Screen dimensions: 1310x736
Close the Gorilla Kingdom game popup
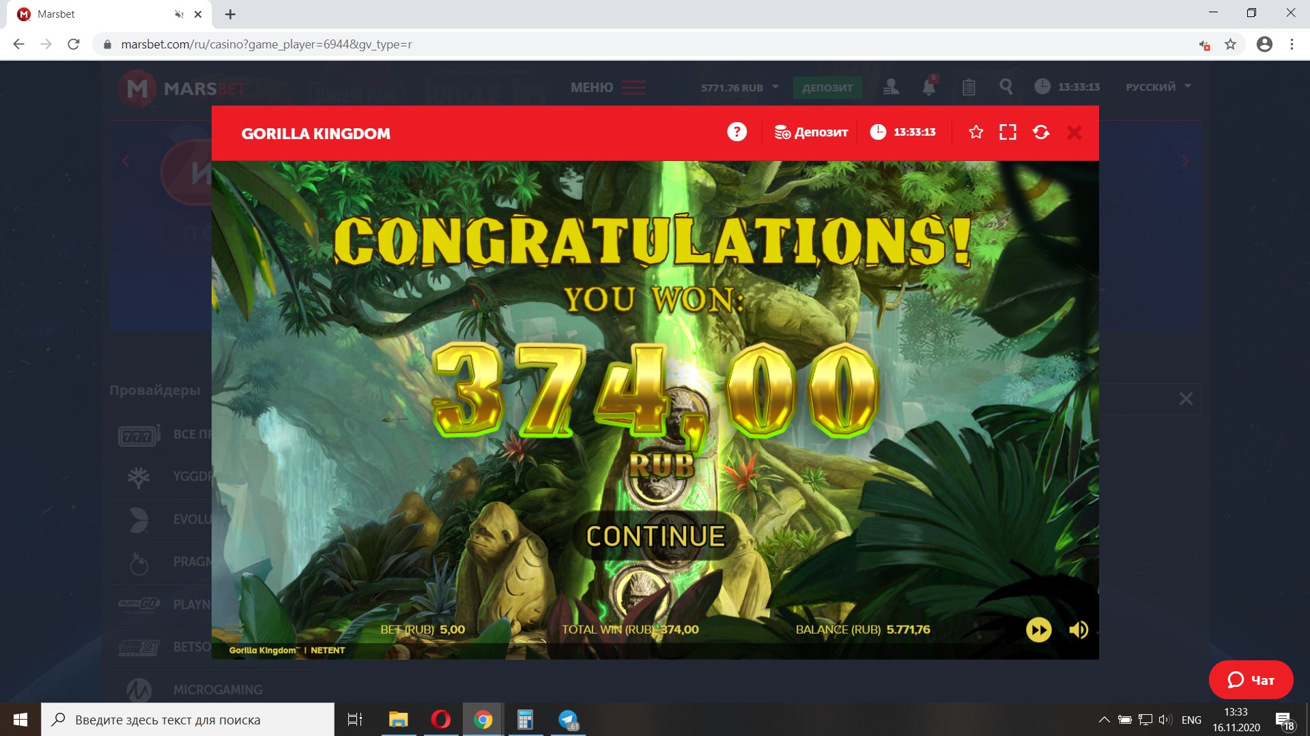coord(1074,132)
